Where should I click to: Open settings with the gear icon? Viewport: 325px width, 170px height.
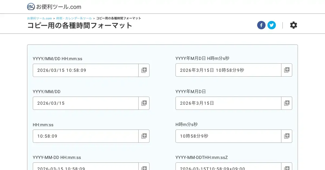pyautogui.click(x=293, y=25)
